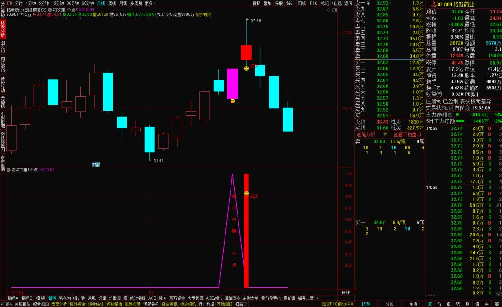502x307 pixels.
Task: Click the gray circle icon before 每次赚1个点Z
Action: coord(50,9)
